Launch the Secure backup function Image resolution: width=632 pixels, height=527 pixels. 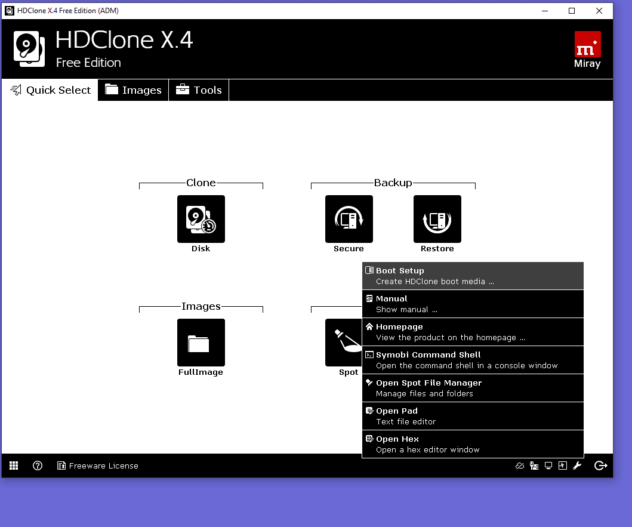point(349,219)
